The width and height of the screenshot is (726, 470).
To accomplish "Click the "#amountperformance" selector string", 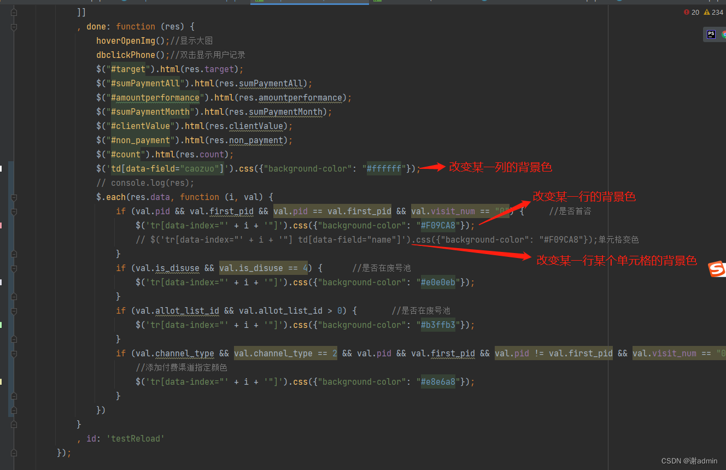I will tap(155, 97).
